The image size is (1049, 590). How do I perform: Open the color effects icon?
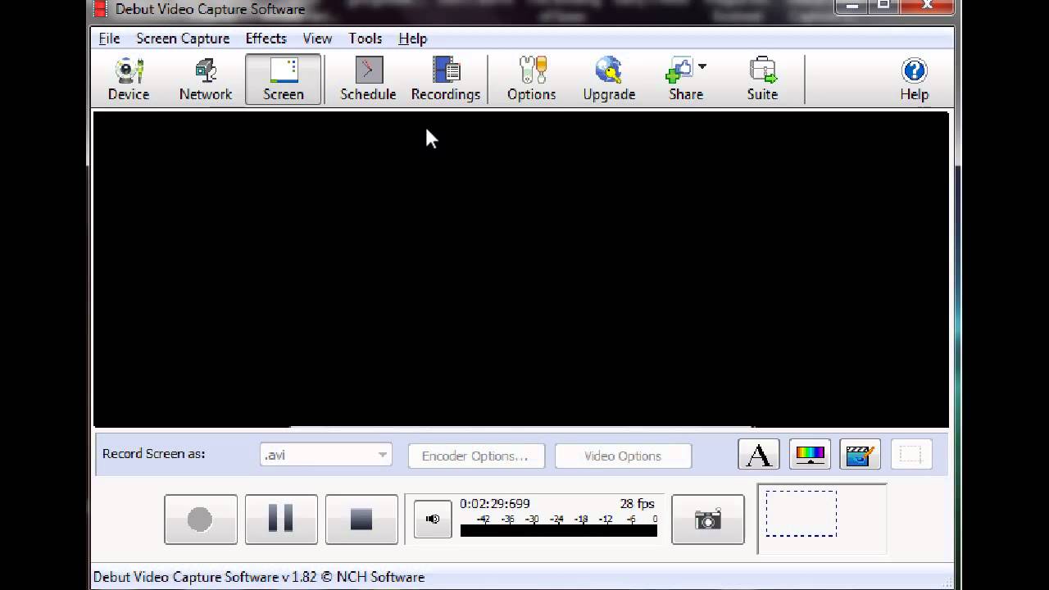(810, 455)
